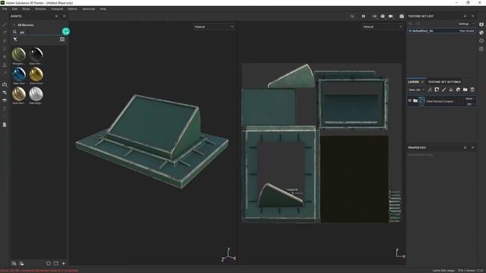Select the Projection tool

tap(5, 40)
